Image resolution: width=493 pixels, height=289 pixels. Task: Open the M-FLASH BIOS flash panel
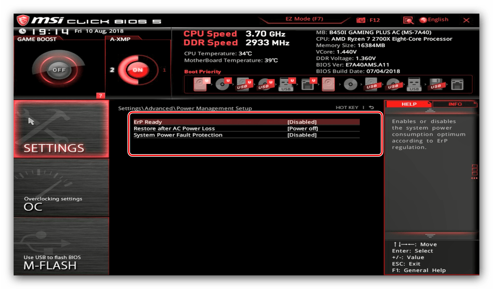tap(61, 246)
